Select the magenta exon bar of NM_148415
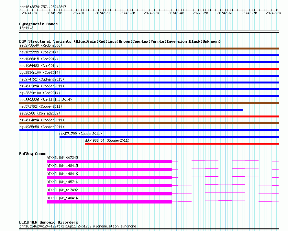Image resolution: width=288 pixels, height=231 pixels. [x=109, y=170]
